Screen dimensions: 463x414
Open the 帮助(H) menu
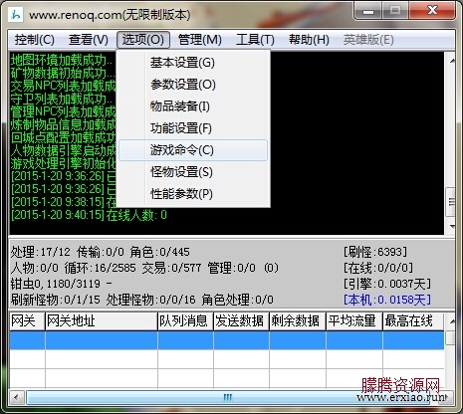309,40
